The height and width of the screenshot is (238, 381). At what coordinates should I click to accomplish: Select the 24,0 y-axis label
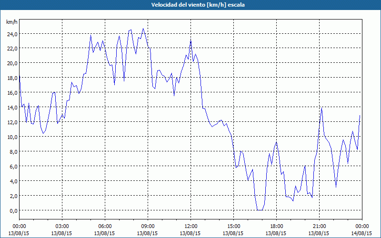13,34
